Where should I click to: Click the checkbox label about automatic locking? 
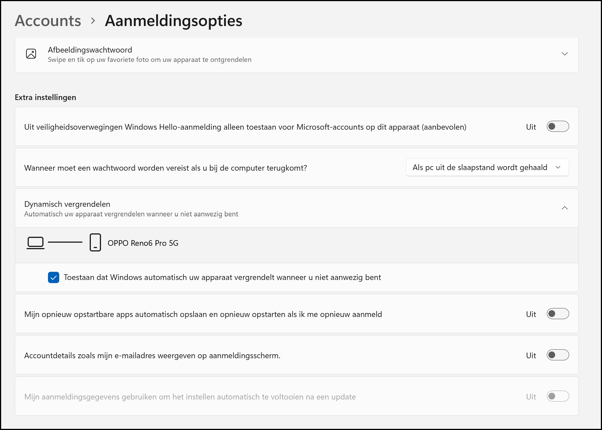point(222,277)
